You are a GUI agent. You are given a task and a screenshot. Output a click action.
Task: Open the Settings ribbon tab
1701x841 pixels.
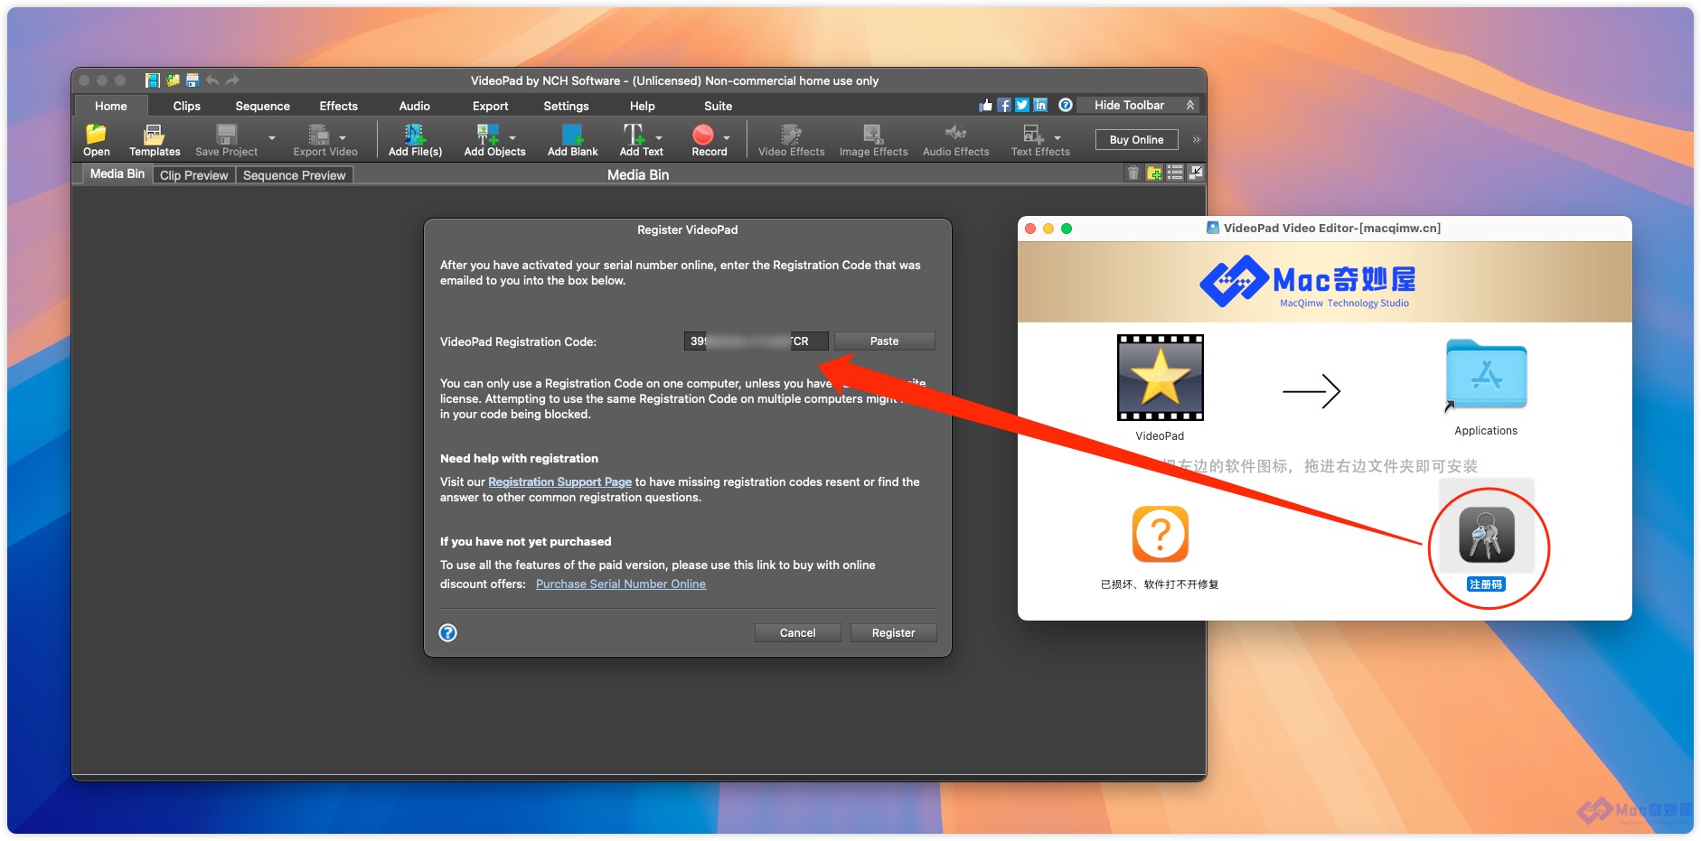(567, 106)
